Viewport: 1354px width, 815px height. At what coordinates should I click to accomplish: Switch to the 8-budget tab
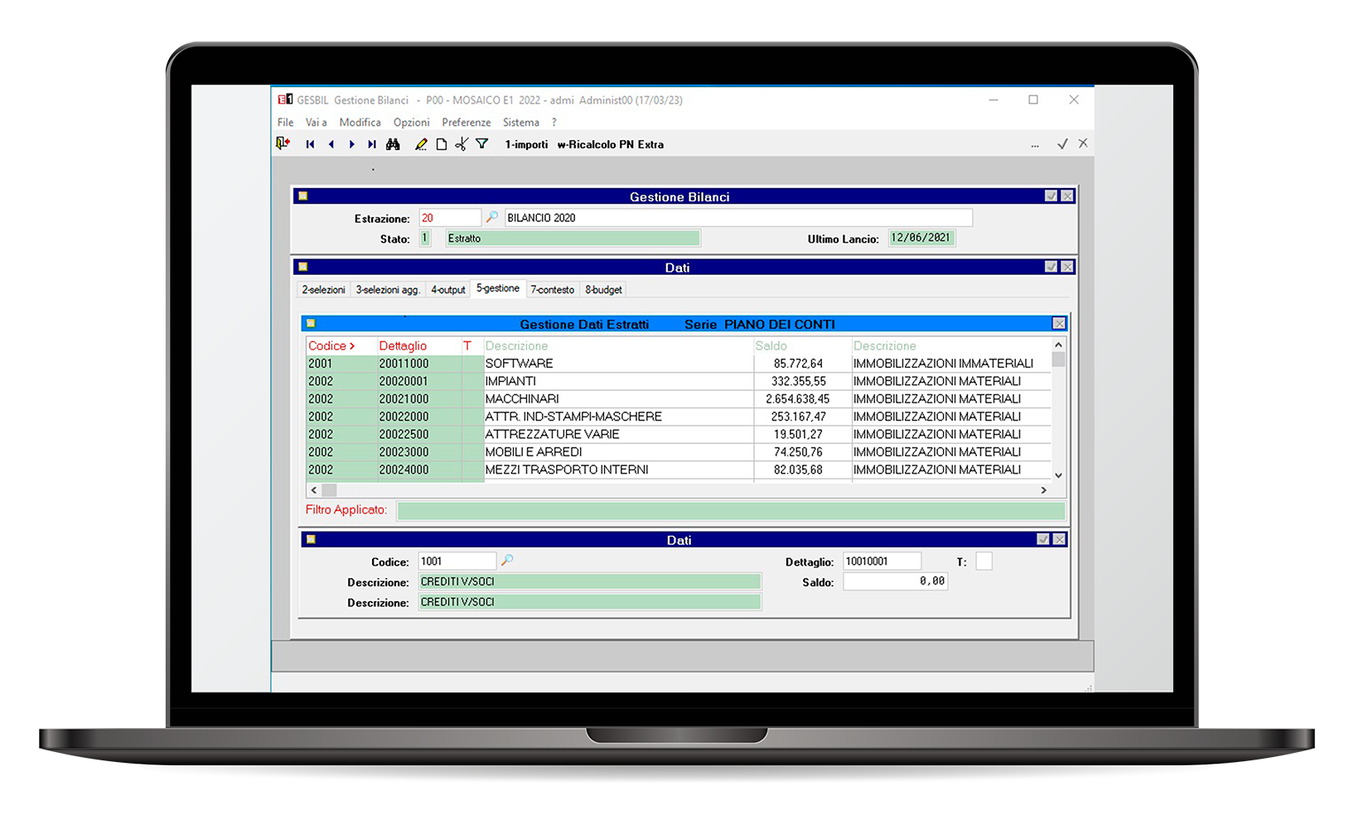(x=603, y=290)
